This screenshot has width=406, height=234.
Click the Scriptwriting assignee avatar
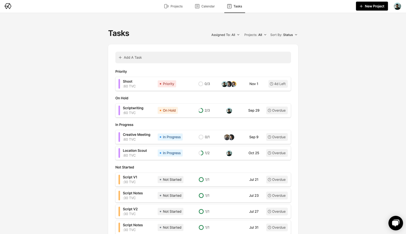pyautogui.click(x=229, y=111)
